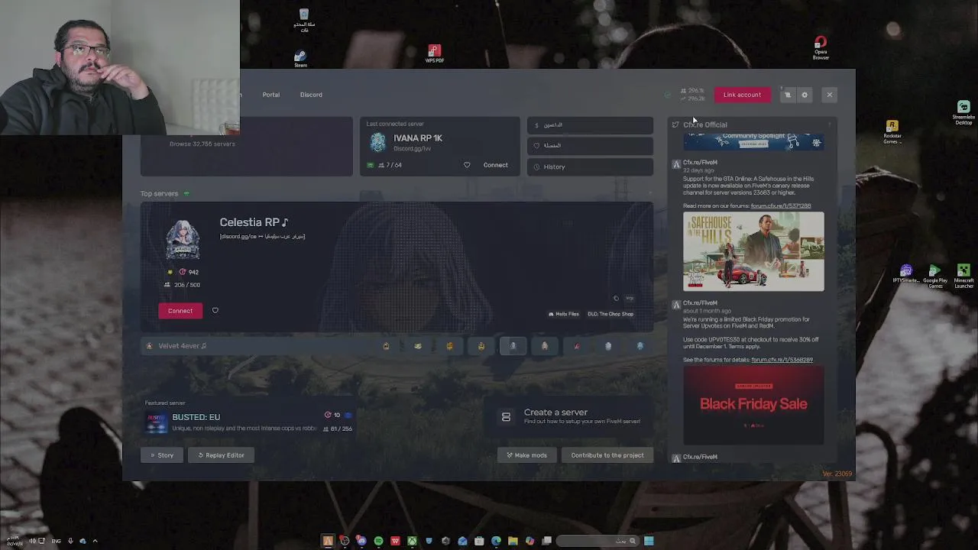Open the Community Spotlight banner
Image resolution: width=978 pixels, height=550 pixels.
753,141
